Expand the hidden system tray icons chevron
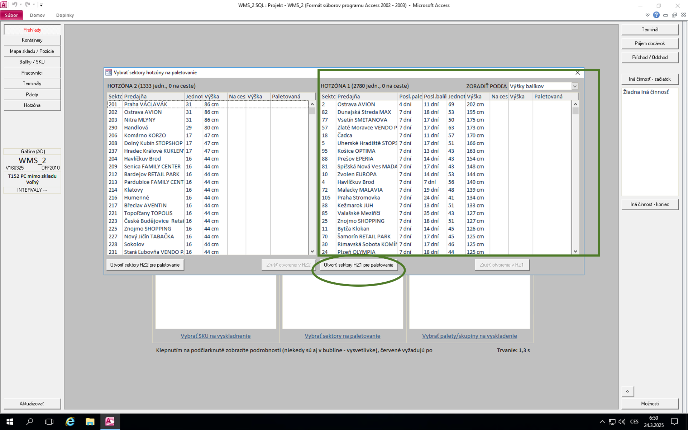The image size is (688, 430). (x=602, y=421)
